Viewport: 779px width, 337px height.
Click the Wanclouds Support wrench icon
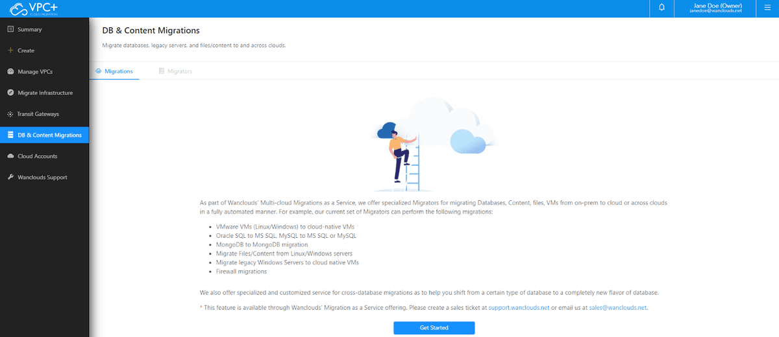click(x=10, y=177)
